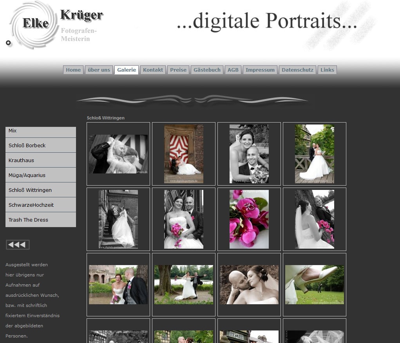Screen dimensions: 400x343
Task: Click the 'Ausgestellt werden' notice text
Action: coord(27,265)
